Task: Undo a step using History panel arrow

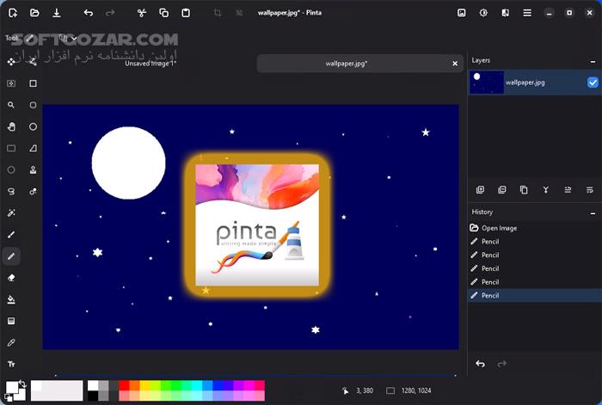Action: 480,364
